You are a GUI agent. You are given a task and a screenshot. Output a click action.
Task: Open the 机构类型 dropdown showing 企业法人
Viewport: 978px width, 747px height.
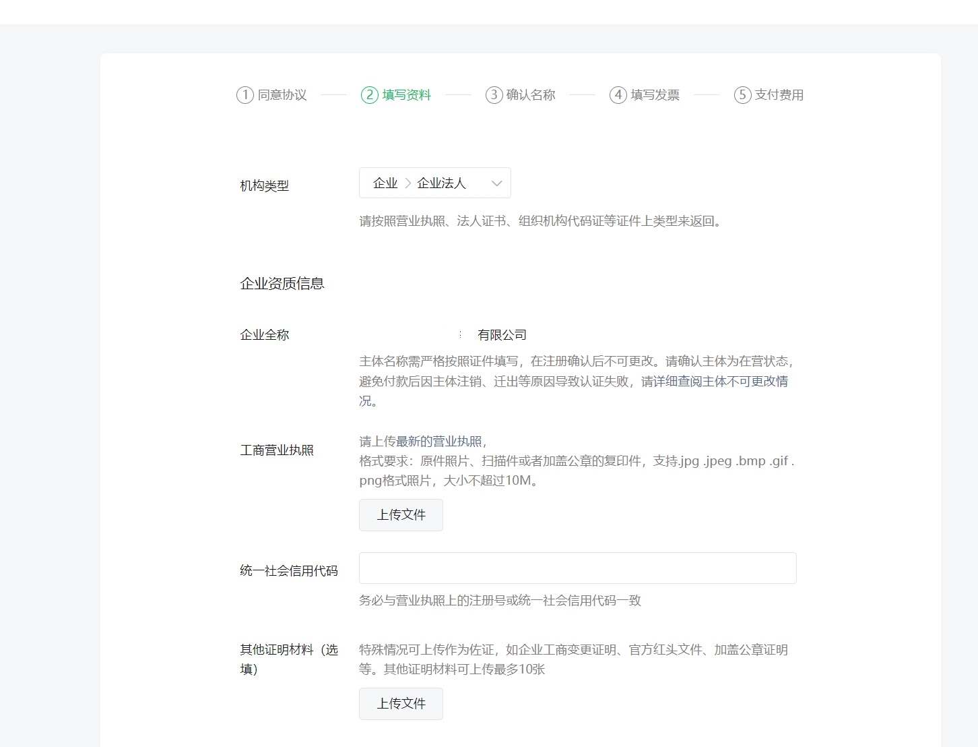coord(434,183)
